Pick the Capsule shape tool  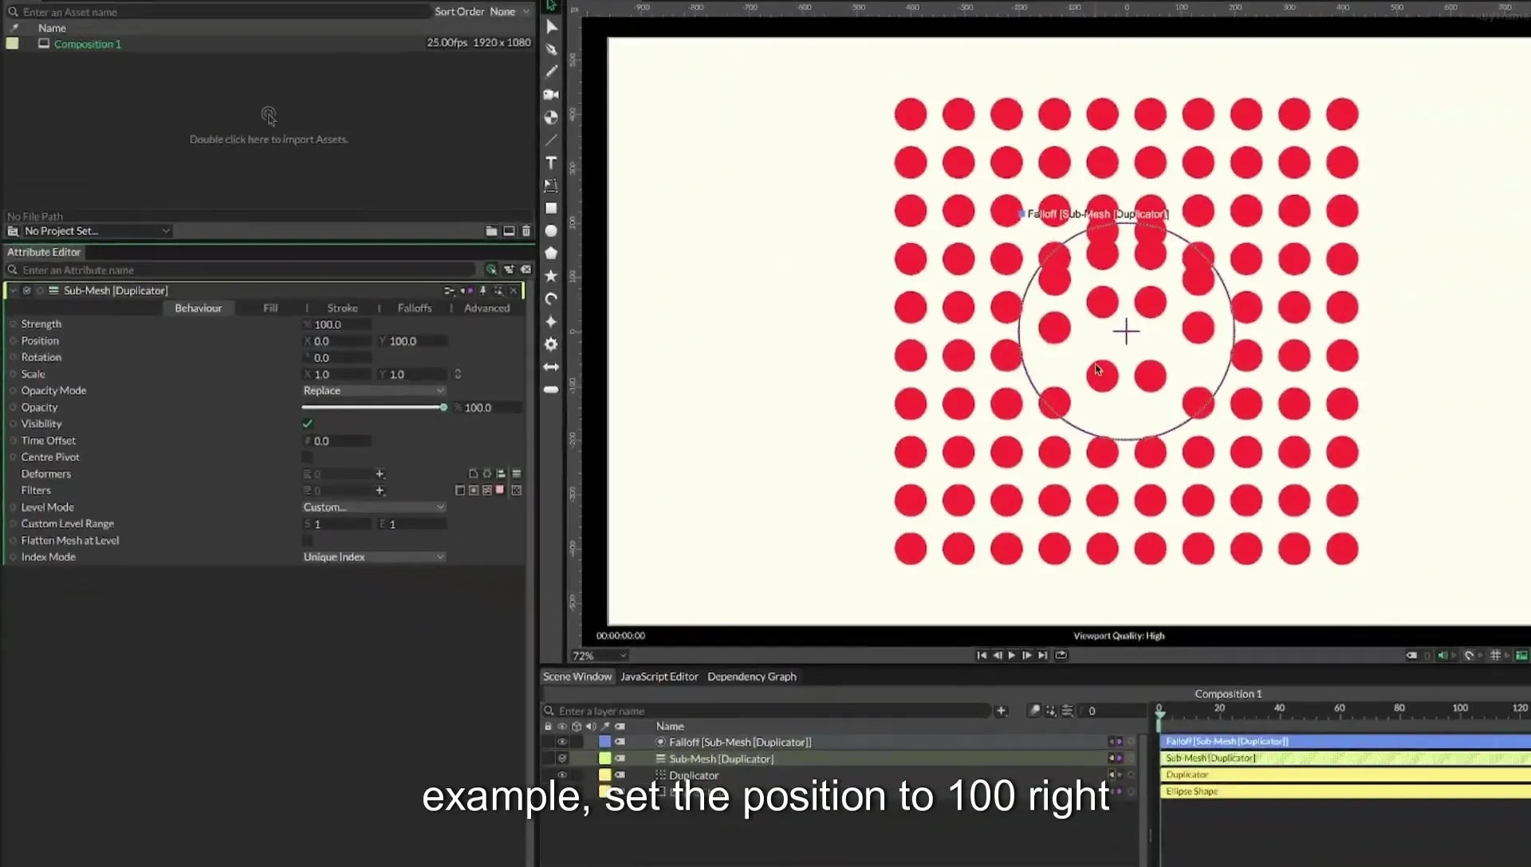551,390
